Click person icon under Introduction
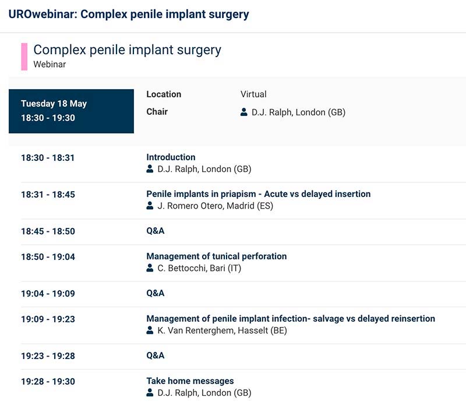This screenshot has height=412, width=466. click(x=150, y=170)
